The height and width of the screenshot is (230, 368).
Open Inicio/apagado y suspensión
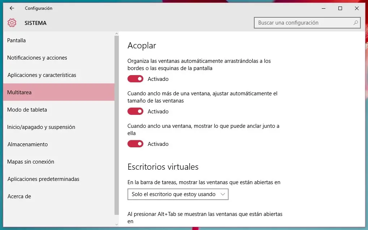click(x=41, y=127)
